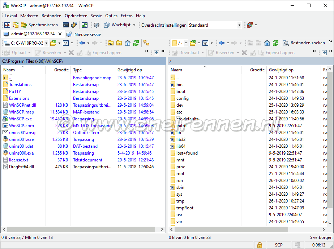Click the local directory tree icon
This screenshot has height=249, width=334.
[146, 43]
